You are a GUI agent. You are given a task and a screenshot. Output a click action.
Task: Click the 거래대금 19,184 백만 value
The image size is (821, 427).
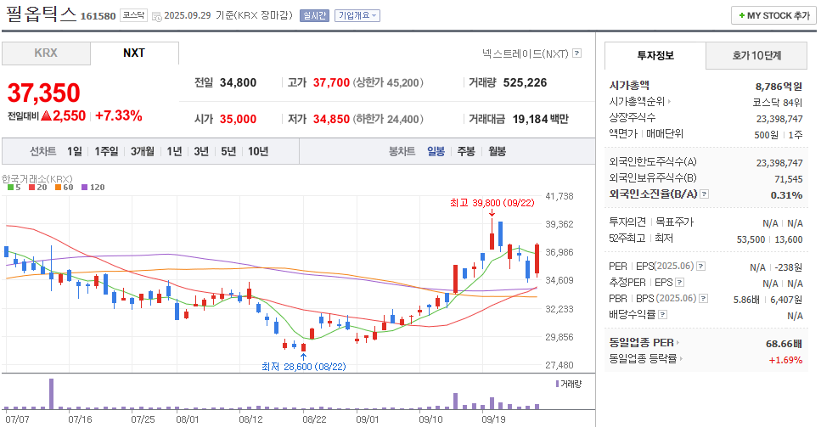pos(540,120)
